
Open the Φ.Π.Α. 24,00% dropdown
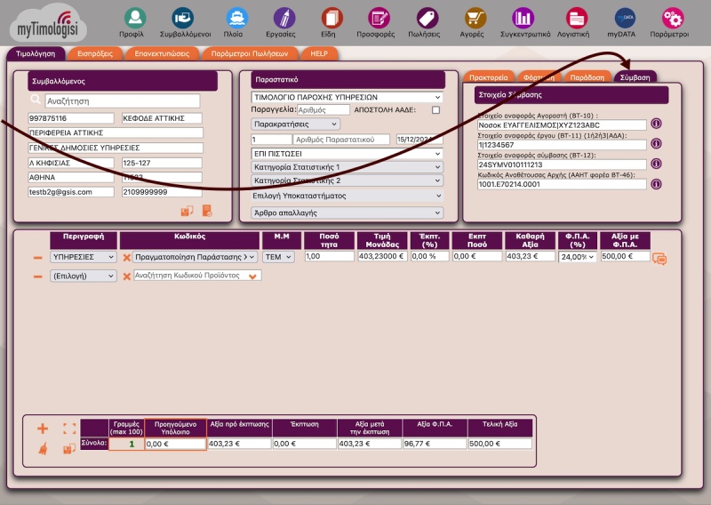click(x=577, y=257)
